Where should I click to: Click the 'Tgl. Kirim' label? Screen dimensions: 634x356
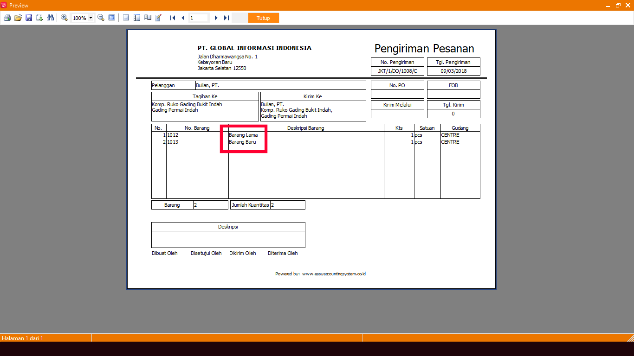tap(453, 105)
